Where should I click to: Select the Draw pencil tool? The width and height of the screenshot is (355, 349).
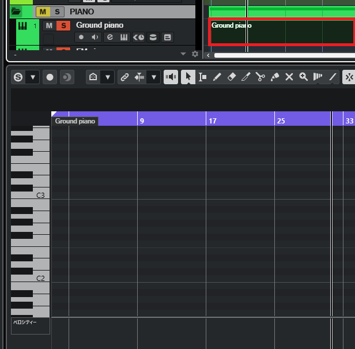pyautogui.click(x=217, y=77)
